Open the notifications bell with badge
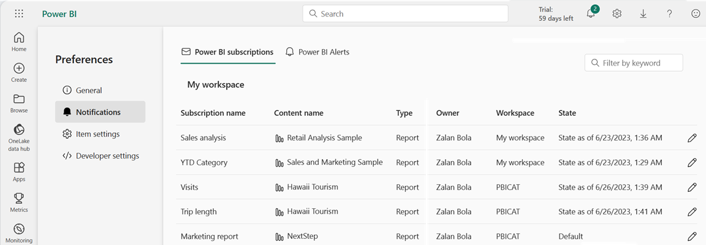The height and width of the screenshot is (245, 706). (591, 13)
